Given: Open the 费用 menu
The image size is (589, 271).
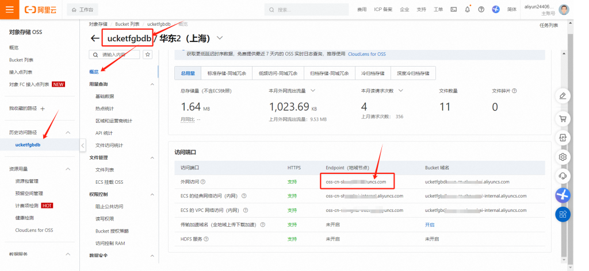Looking at the screenshot, I should click(362, 10).
